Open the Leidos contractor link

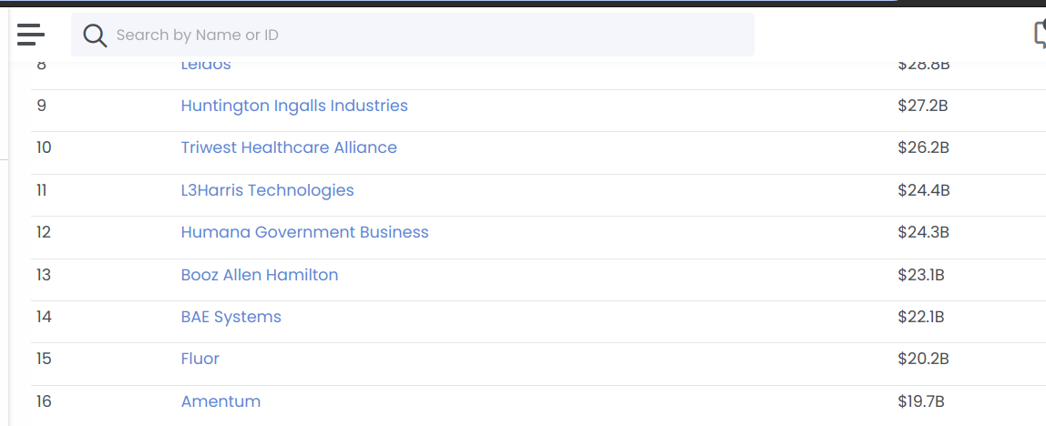[206, 66]
